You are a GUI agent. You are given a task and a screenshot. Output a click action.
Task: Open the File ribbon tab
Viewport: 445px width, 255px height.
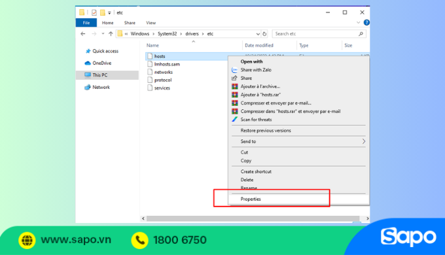pos(86,23)
